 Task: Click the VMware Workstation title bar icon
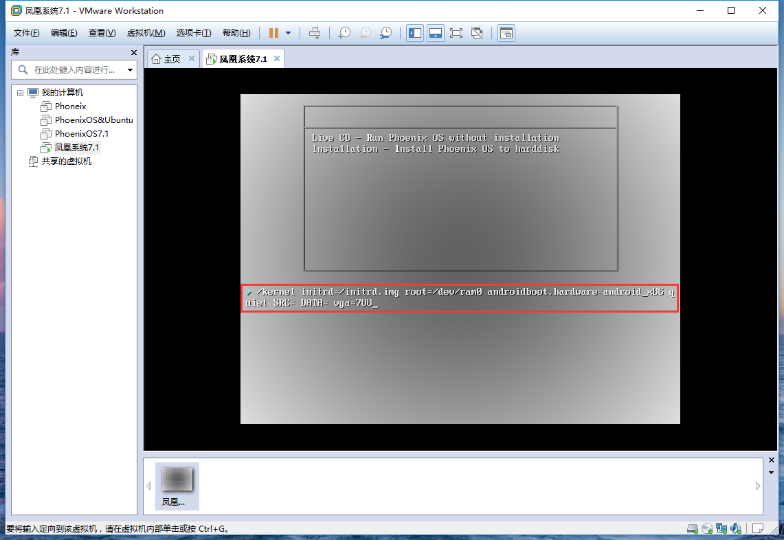coord(16,10)
